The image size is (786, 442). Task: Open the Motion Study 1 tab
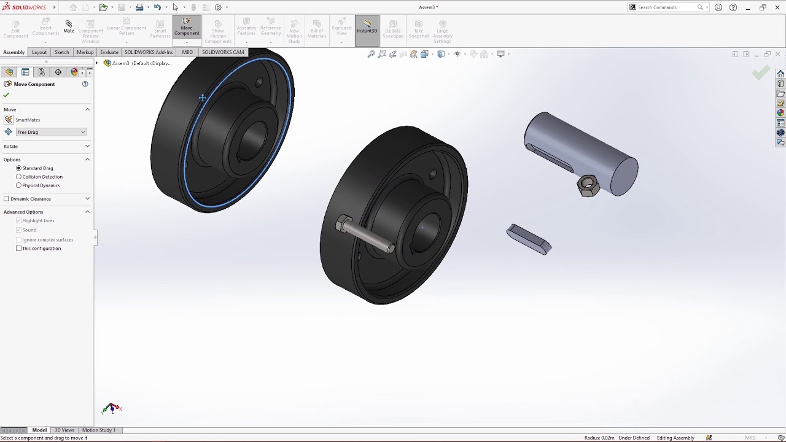98,430
